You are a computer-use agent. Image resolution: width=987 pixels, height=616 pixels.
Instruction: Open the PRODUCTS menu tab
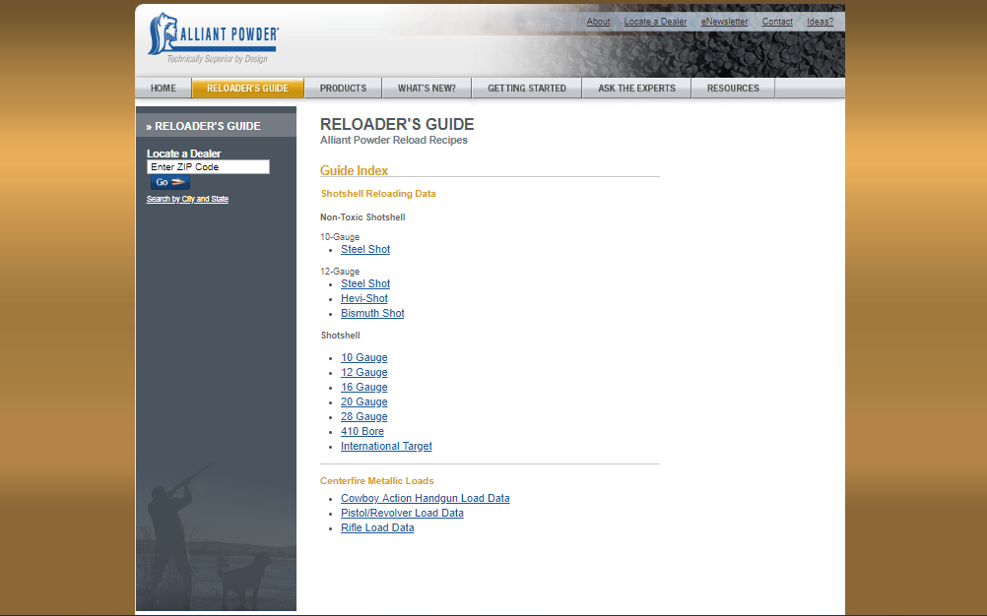(343, 88)
